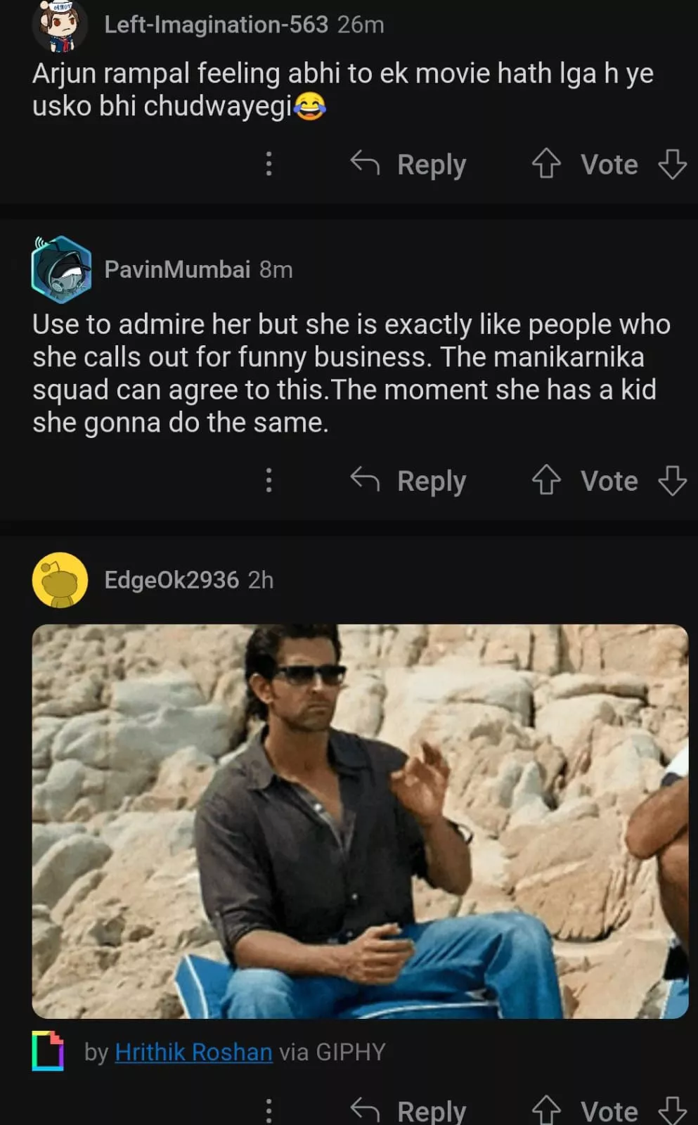Viewport: 698px width, 1125px height.
Task: Downvote PavinMumbai's comment
Action: pyautogui.click(x=672, y=481)
